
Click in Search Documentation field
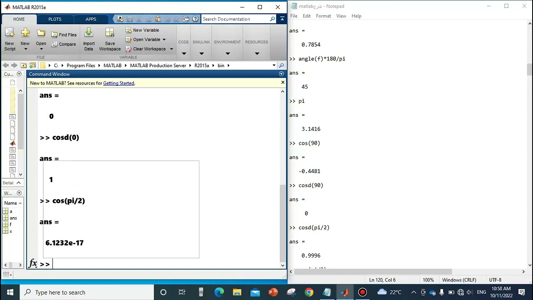point(235,19)
